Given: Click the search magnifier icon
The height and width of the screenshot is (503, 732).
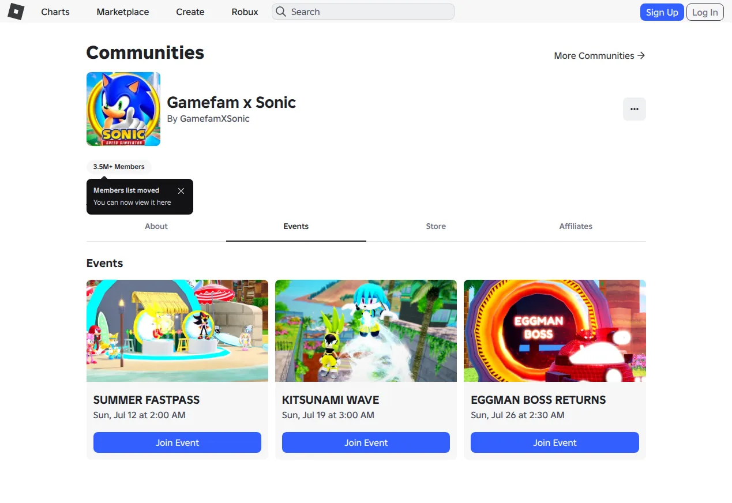Looking at the screenshot, I should click(x=281, y=12).
